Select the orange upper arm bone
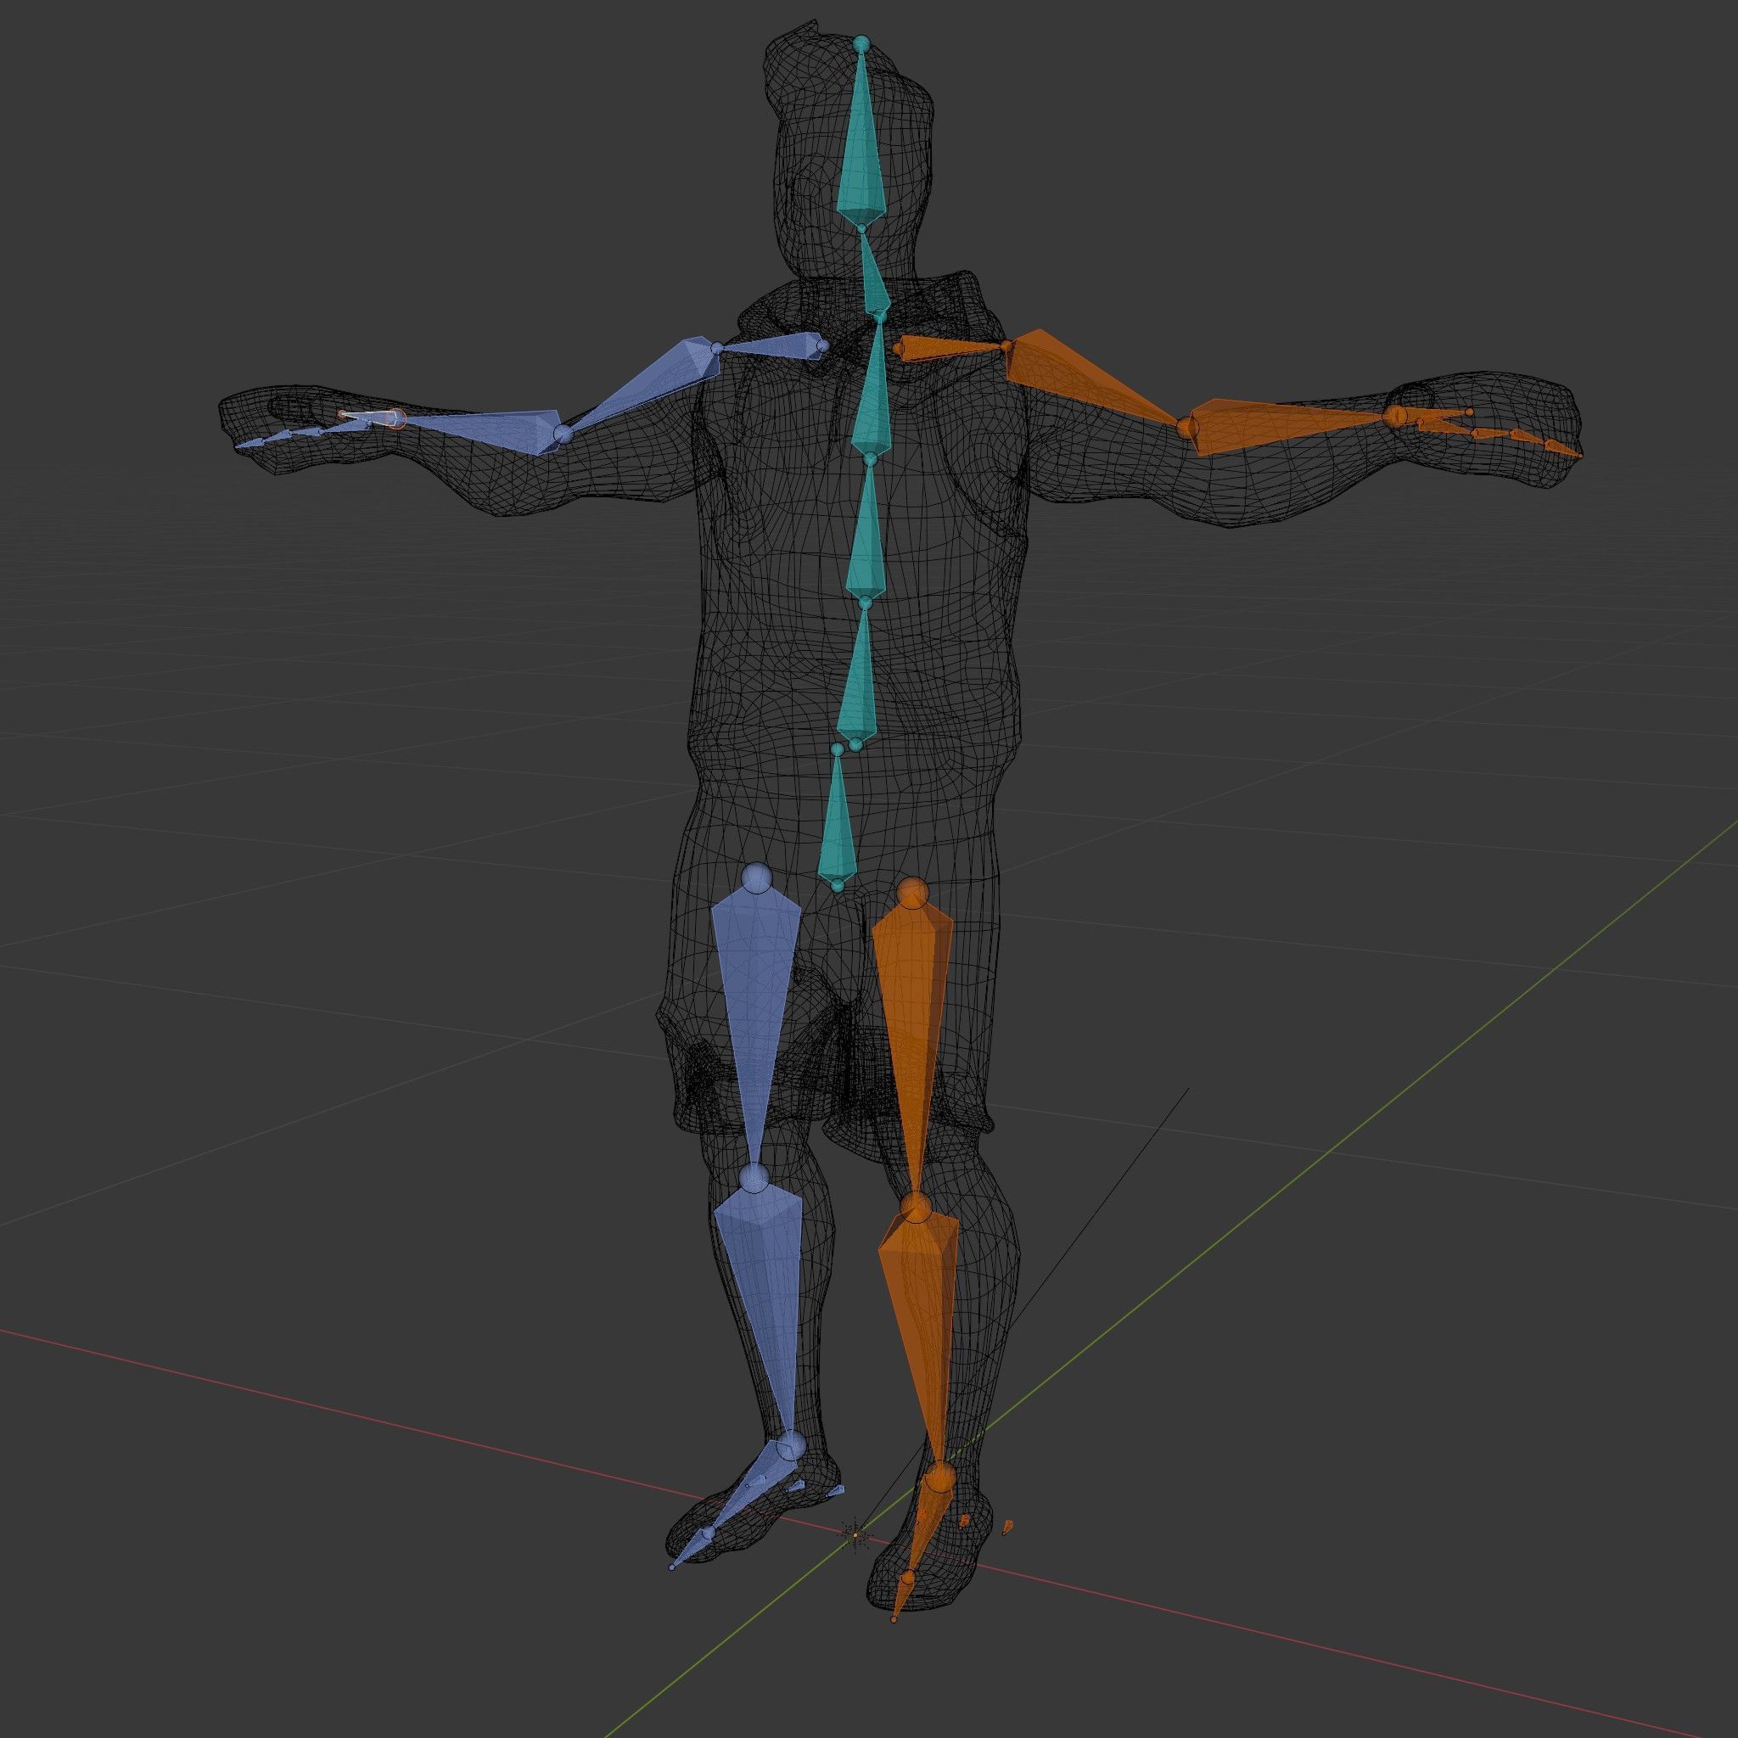This screenshot has width=1738, height=1738. (1089, 378)
